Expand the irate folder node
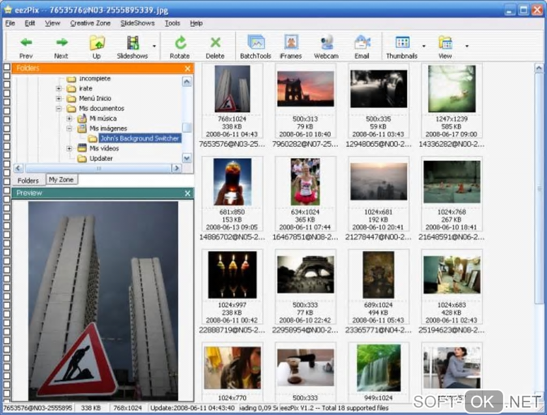547x415 pixels. tap(58, 88)
